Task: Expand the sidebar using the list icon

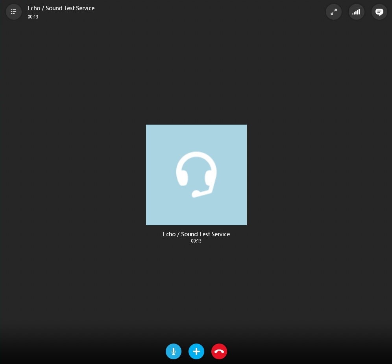Action: point(13,12)
